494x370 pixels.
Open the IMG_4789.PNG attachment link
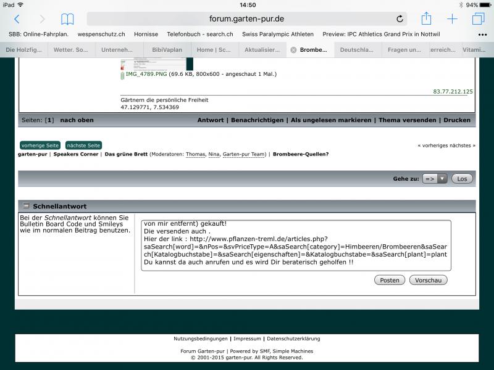click(146, 74)
